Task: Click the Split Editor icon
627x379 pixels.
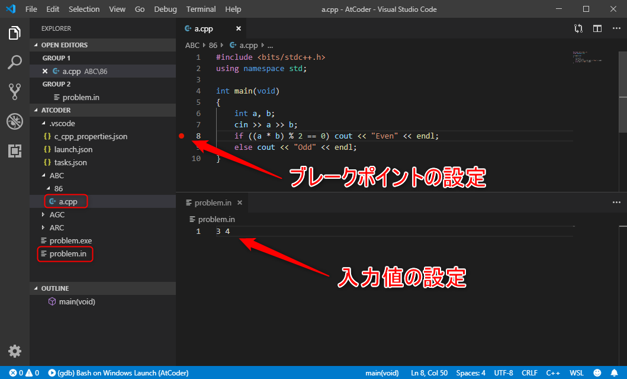Action: (597, 28)
